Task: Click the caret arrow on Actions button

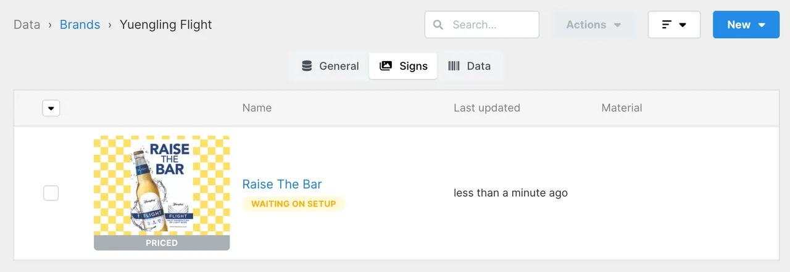Action: 617,25
